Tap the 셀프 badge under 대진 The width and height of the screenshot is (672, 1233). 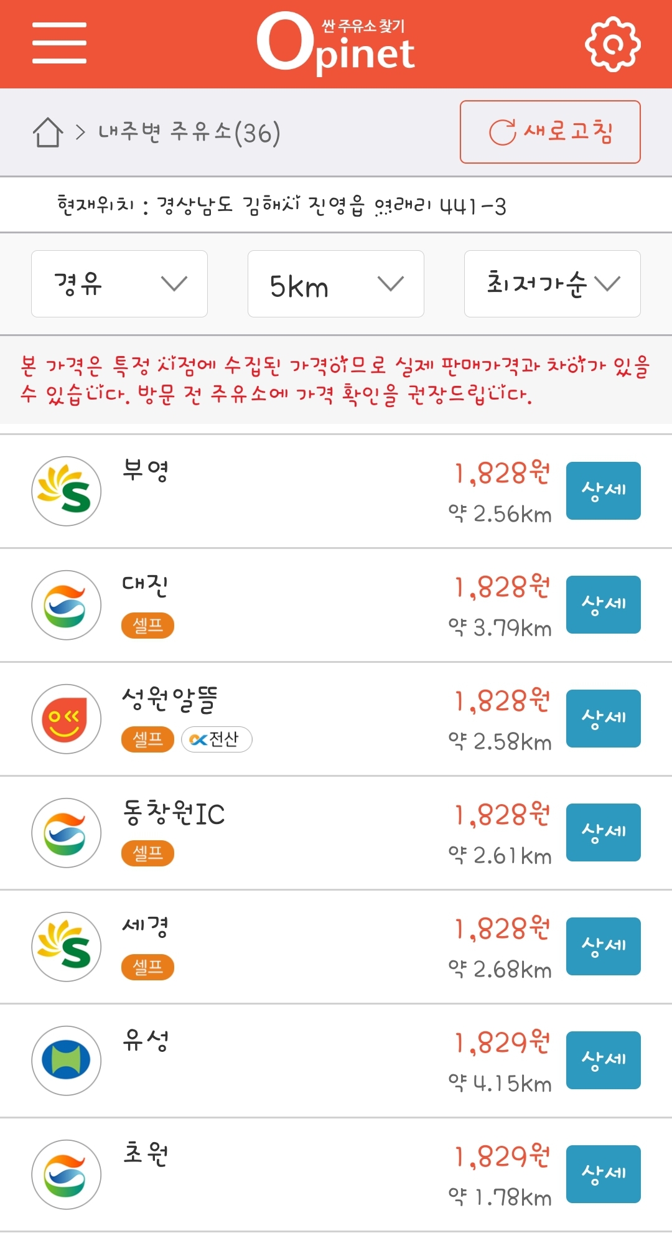coord(147,625)
